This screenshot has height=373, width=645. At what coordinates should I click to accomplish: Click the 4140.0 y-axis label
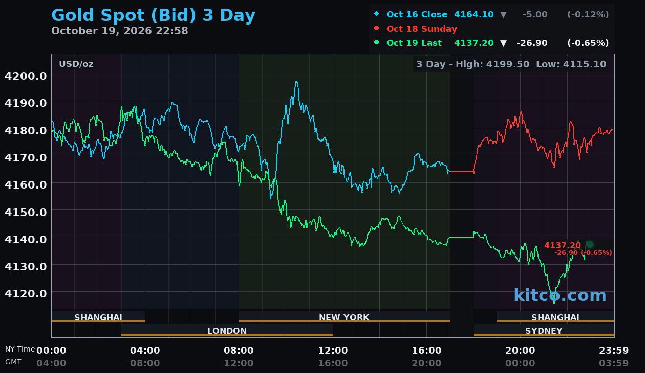click(26, 239)
